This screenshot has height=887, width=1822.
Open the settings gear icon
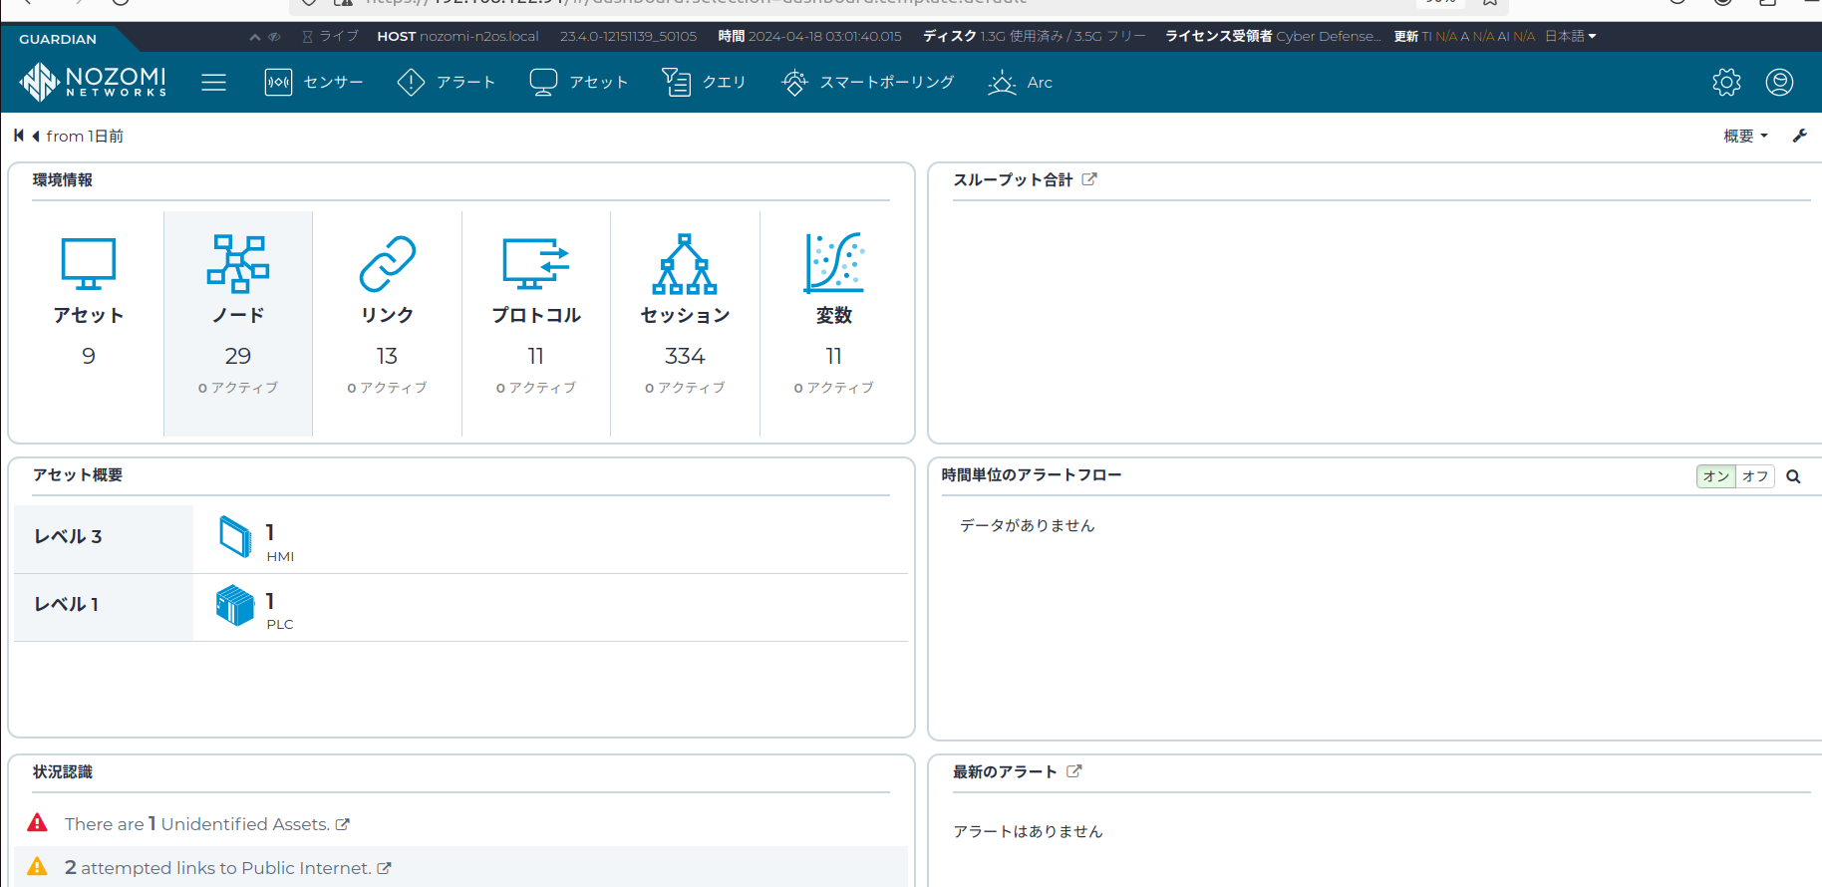point(1726,82)
